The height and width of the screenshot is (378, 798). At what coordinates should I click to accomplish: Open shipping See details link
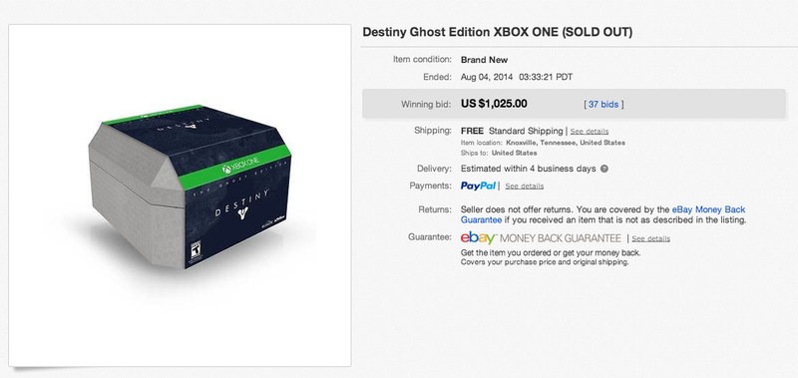(x=589, y=132)
